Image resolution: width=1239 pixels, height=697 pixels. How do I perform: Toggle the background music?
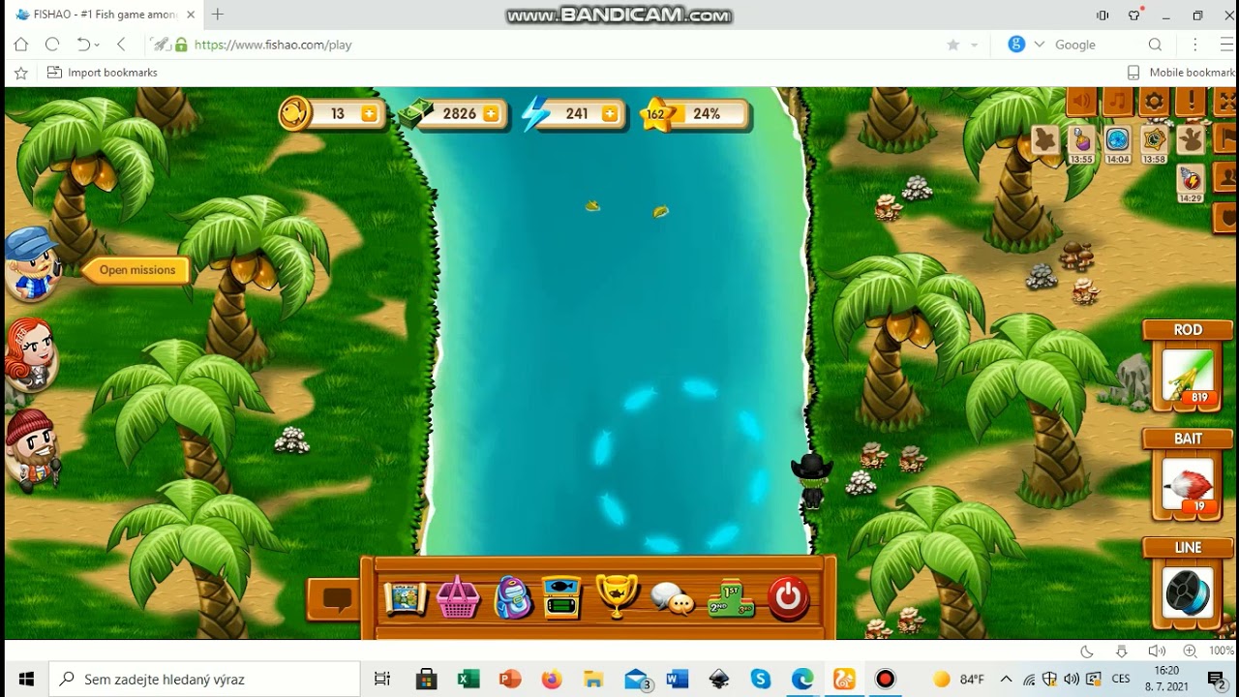1118,101
